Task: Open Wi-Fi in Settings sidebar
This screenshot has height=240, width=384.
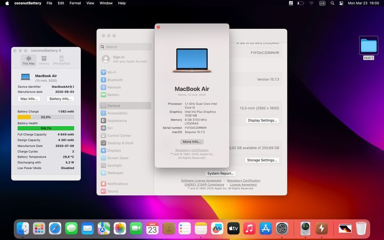Action: pyautogui.click(x=125, y=72)
